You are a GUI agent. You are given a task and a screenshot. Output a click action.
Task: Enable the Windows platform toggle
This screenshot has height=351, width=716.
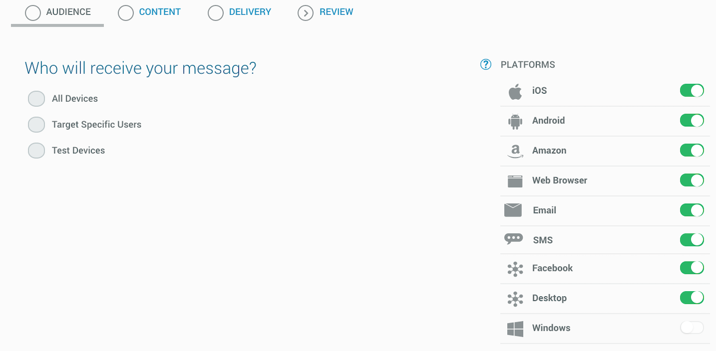click(692, 327)
